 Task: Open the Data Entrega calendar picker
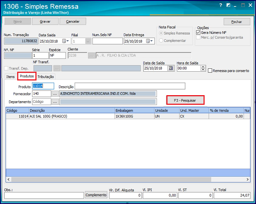point(150,41)
